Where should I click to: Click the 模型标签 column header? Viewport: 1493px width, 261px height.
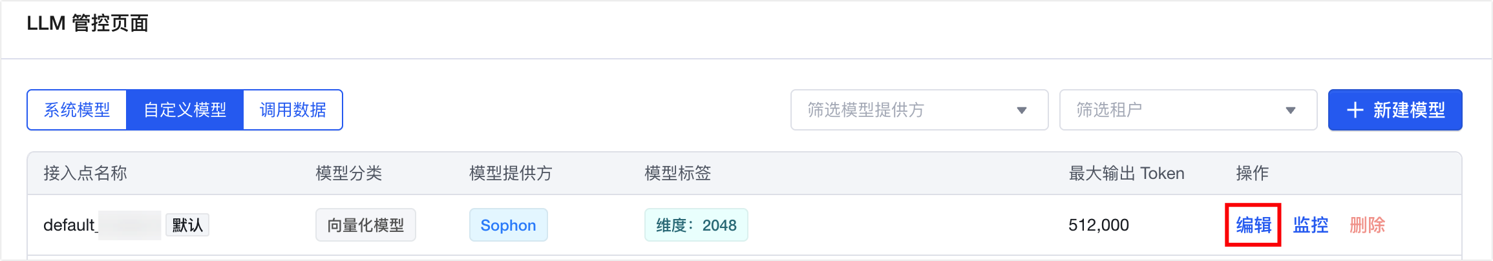point(677,173)
